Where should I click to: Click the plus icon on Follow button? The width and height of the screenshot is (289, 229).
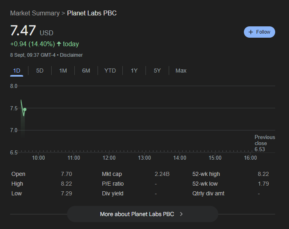point(251,32)
